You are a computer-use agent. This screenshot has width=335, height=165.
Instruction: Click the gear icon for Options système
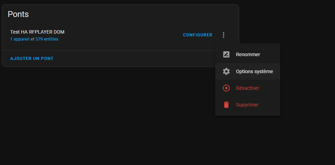point(226,71)
